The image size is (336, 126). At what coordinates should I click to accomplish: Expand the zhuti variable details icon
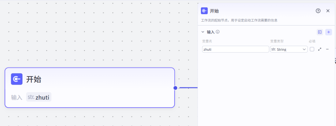[x=320, y=49]
